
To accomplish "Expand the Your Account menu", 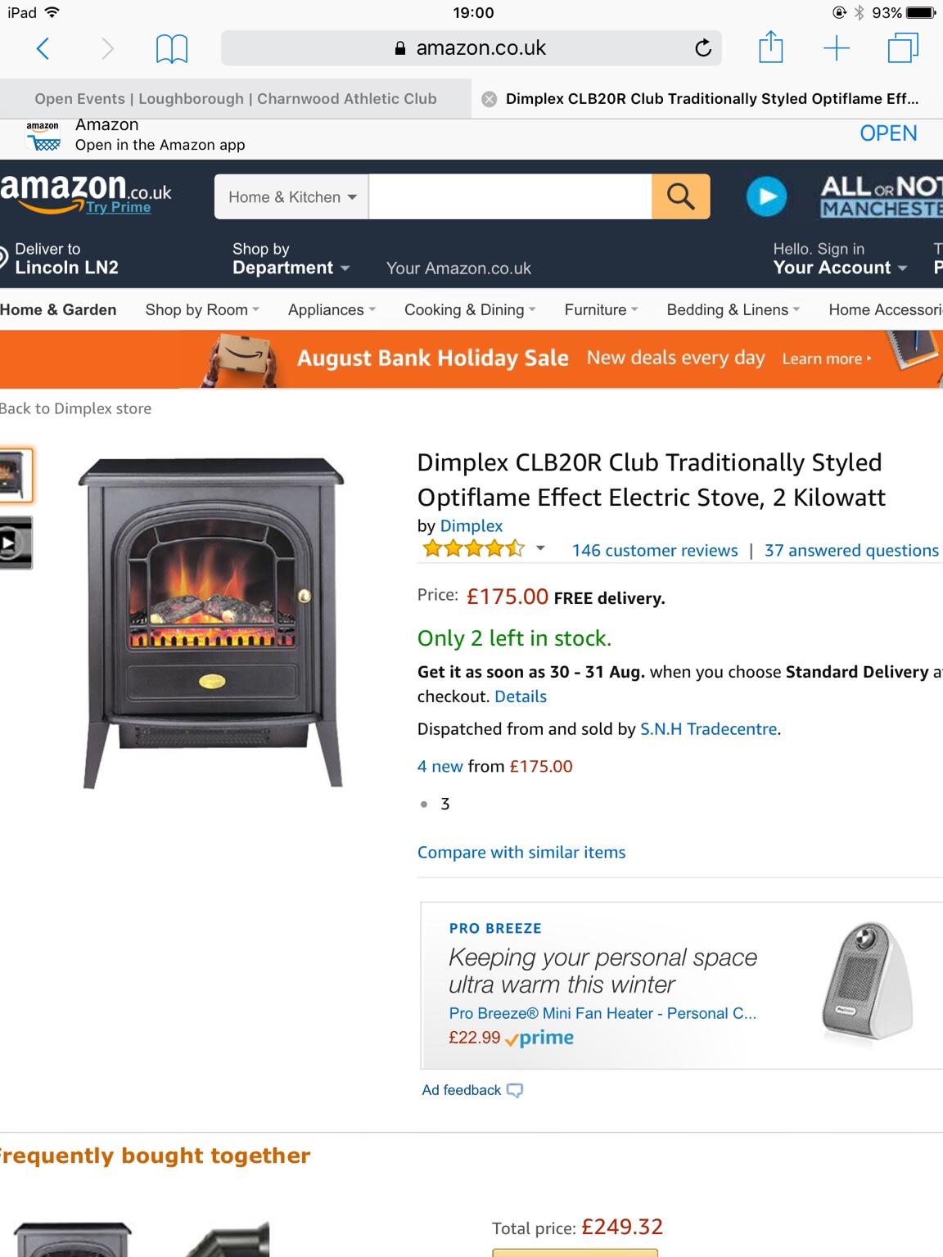I will [840, 259].
